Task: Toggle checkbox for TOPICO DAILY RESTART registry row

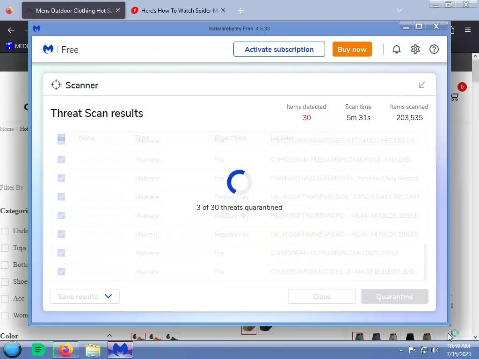Action: [x=61, y=197]
